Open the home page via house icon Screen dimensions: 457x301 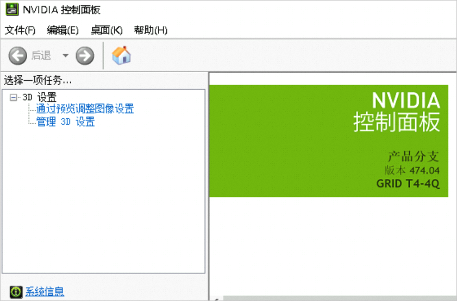coord(122,55)
